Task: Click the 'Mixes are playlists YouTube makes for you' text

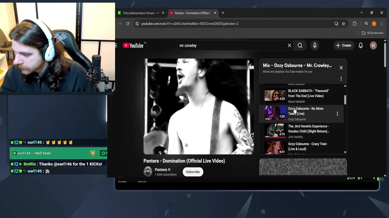Action: click(x=287, y=72)
